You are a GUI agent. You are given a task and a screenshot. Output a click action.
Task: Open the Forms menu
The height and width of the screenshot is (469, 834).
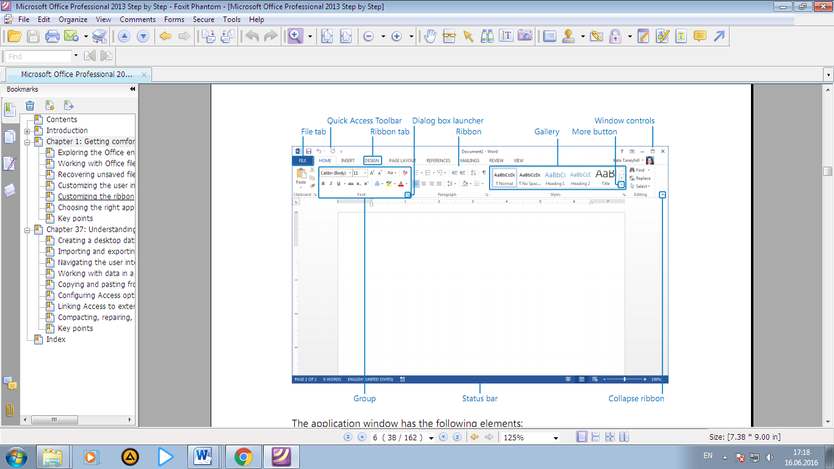(174, 20)
